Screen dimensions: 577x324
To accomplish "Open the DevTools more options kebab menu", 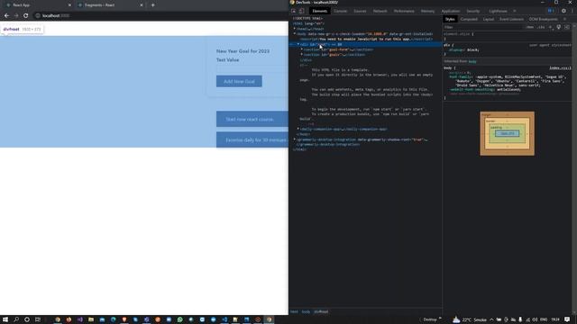I will click(x=572, y=11).
